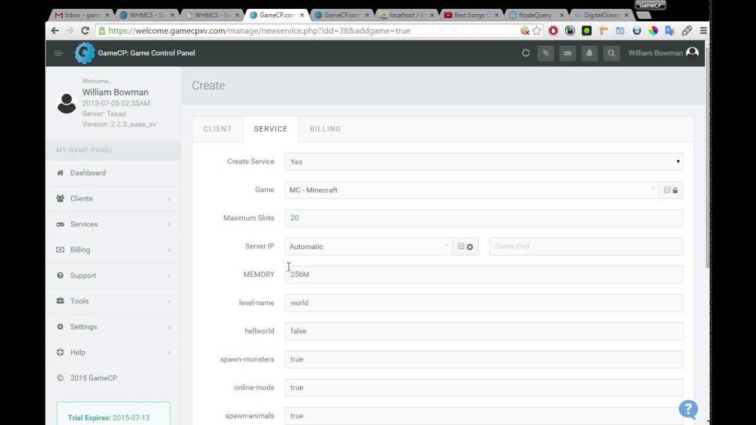This screenshot has width=756, height=425.
Task: Open the padlock extension icon
Action: tap(570, 31)
